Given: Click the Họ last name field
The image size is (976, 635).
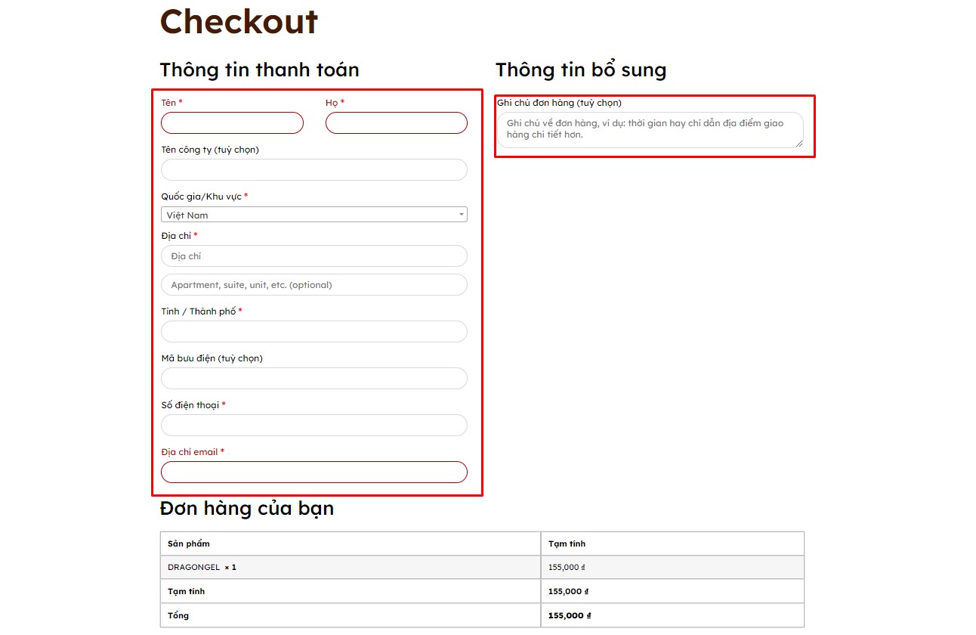Looking at the screenshot, I should [x=396, y=123].
